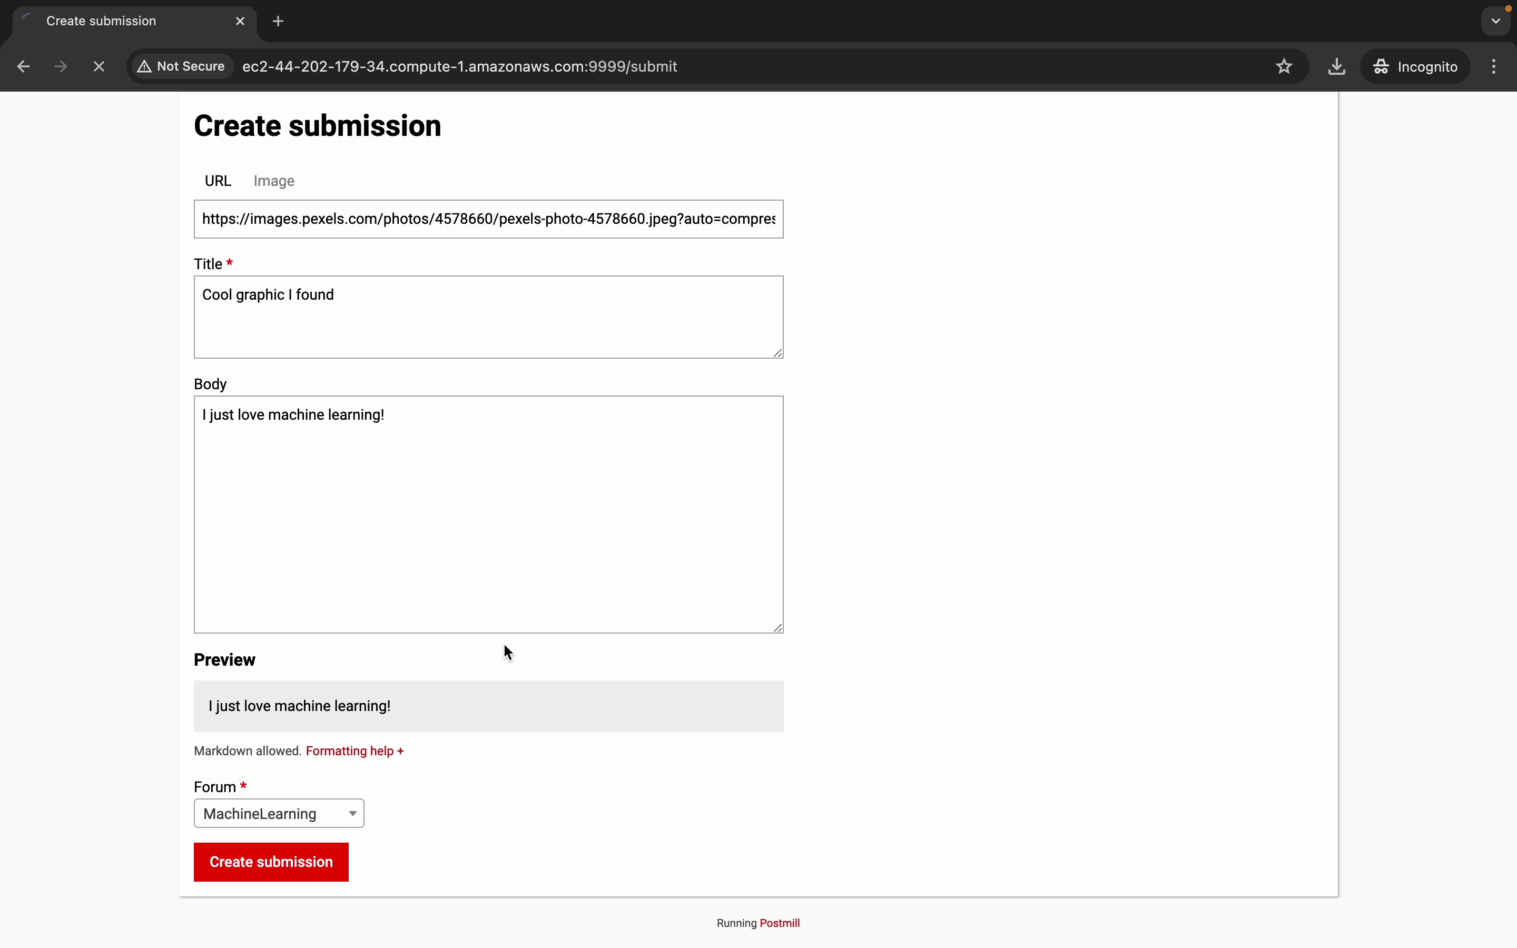This screenshot has width=1517, height=948.
Task: Open a new browser tab
Action: [278, 21]
